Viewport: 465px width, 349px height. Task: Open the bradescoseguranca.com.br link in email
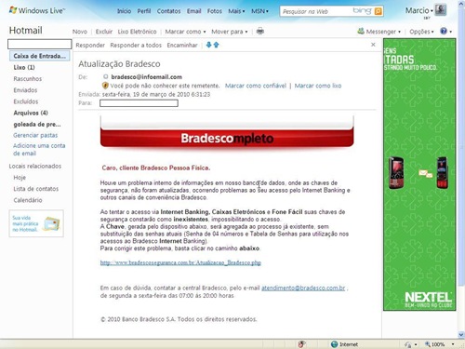click(x=180, y=262)
